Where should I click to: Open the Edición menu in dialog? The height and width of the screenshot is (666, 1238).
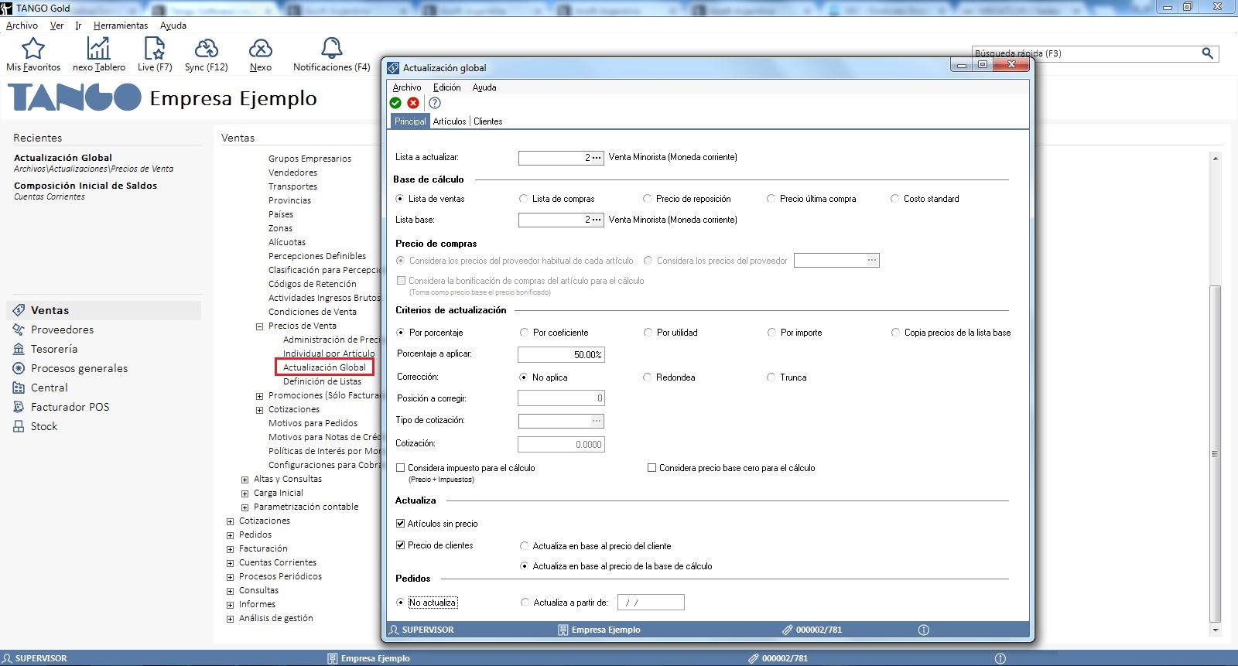[446, 87]
